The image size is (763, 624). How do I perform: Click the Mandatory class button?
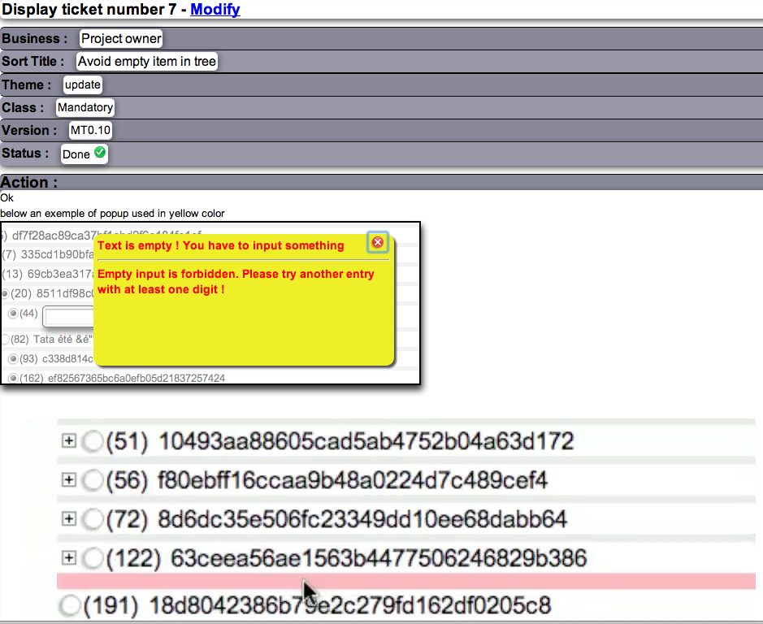coord(85,106)
